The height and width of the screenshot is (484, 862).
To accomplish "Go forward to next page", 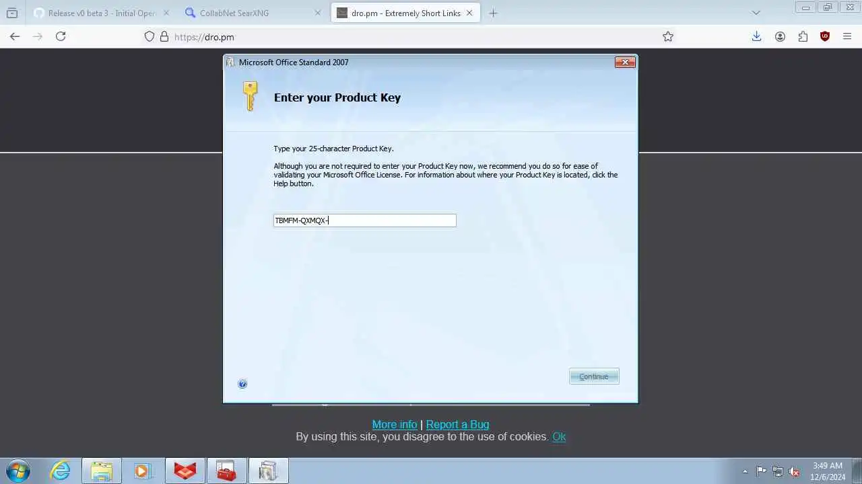I will coord(38,37).
